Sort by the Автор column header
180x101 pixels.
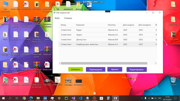pyautogui.click(x=63, y=25)
